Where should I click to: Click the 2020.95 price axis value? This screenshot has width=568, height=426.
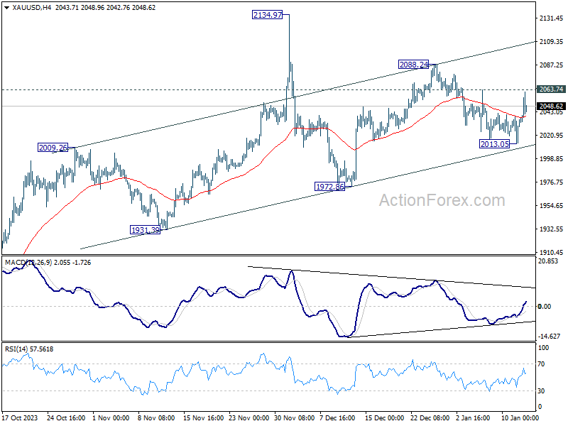(x=551, y=135)
